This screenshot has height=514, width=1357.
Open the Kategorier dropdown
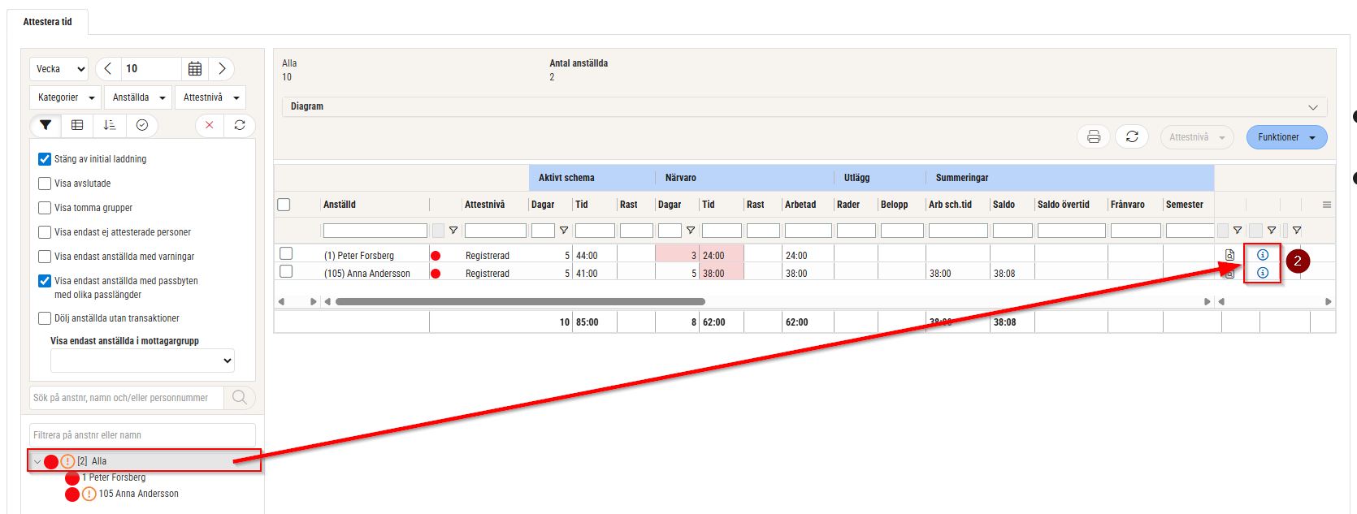point(66,97)
